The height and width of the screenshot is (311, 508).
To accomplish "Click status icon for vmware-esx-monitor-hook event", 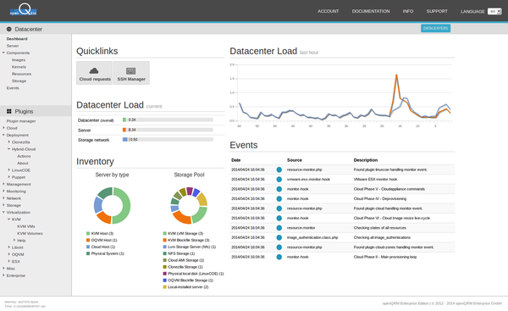I will [x=279, y=180].
